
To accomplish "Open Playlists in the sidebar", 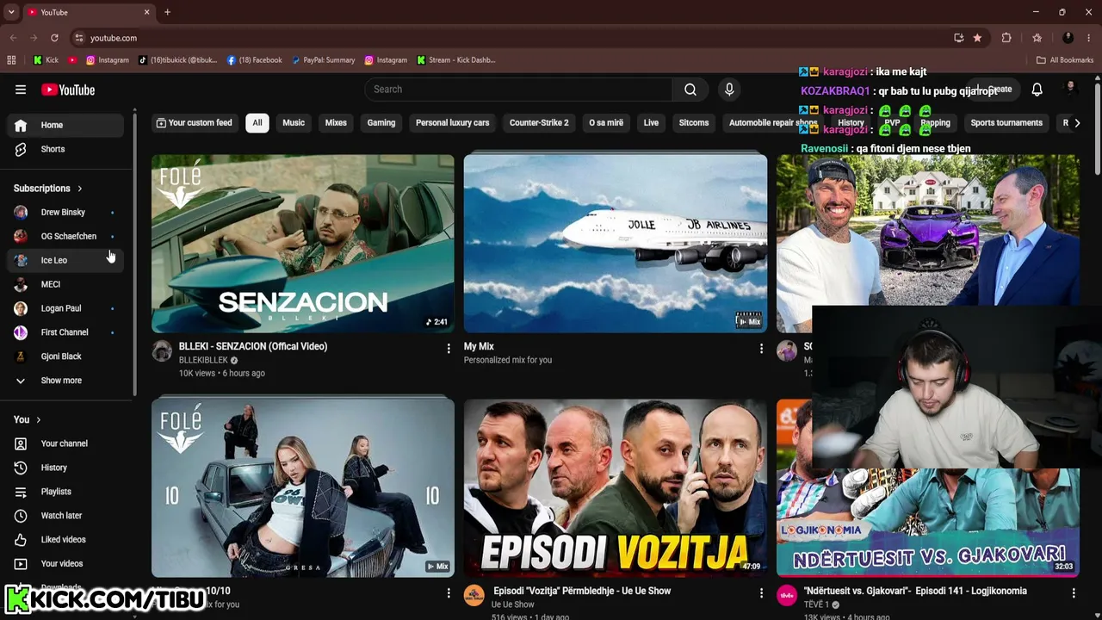I will (x=65, y=492).
